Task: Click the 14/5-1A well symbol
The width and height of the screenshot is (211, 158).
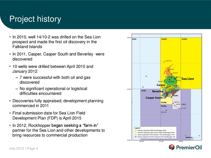Action: pyautogui.click(x=164, y=62)
